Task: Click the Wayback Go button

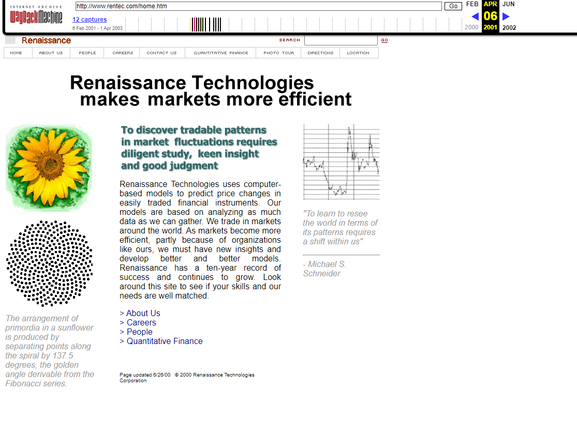Action: pyautogui.click(x=453, y=6)
